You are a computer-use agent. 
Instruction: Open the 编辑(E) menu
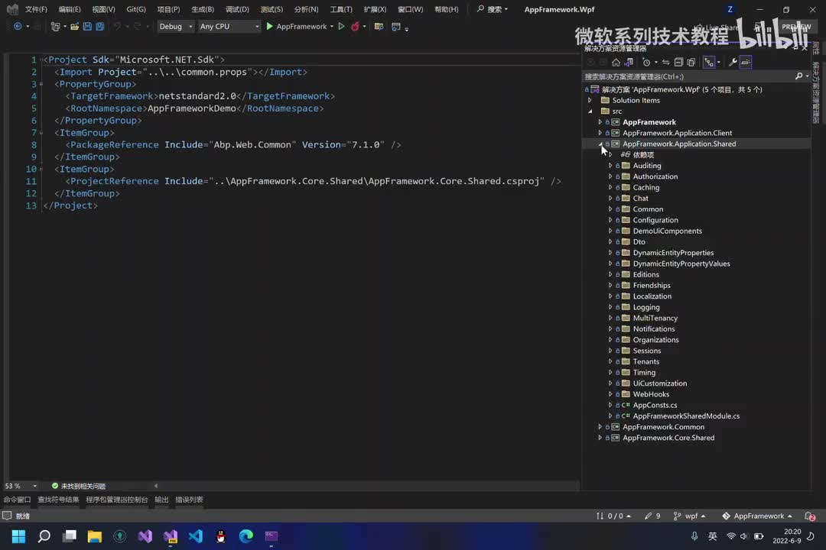click(70, 9)
